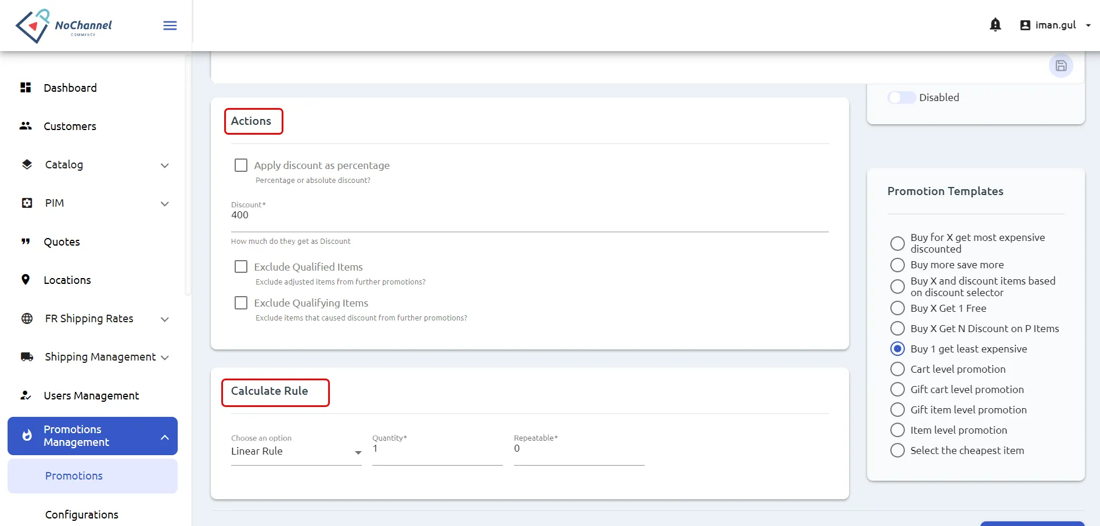Select Item level promotion template
The height and width of the screenshot is (526, 1100).
pos(898,430)
